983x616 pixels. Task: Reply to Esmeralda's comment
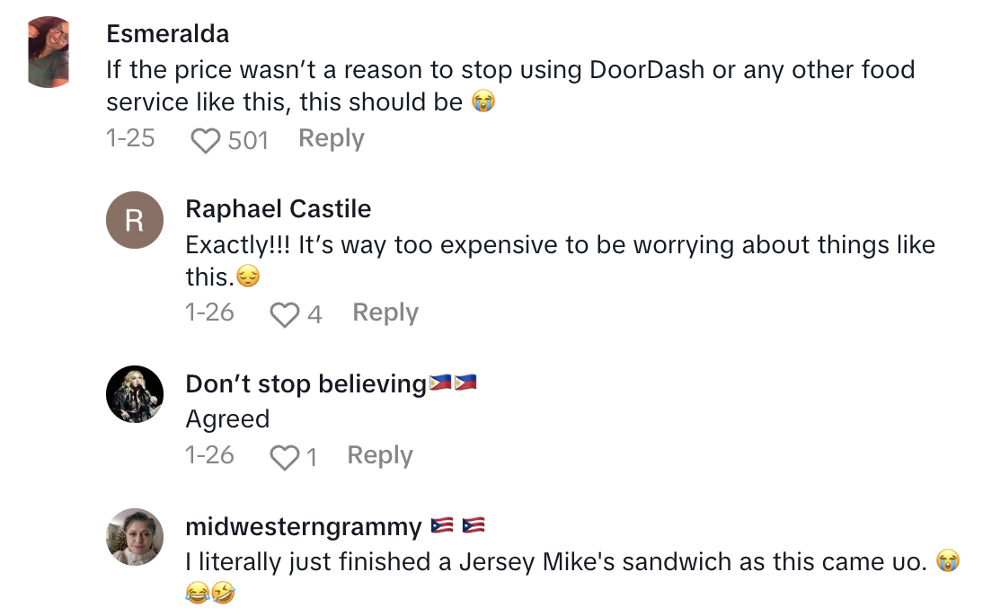tap(330, 137)
